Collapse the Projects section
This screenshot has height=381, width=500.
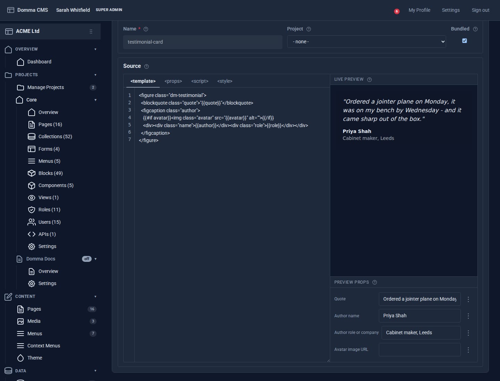click(x=95, y=75)
